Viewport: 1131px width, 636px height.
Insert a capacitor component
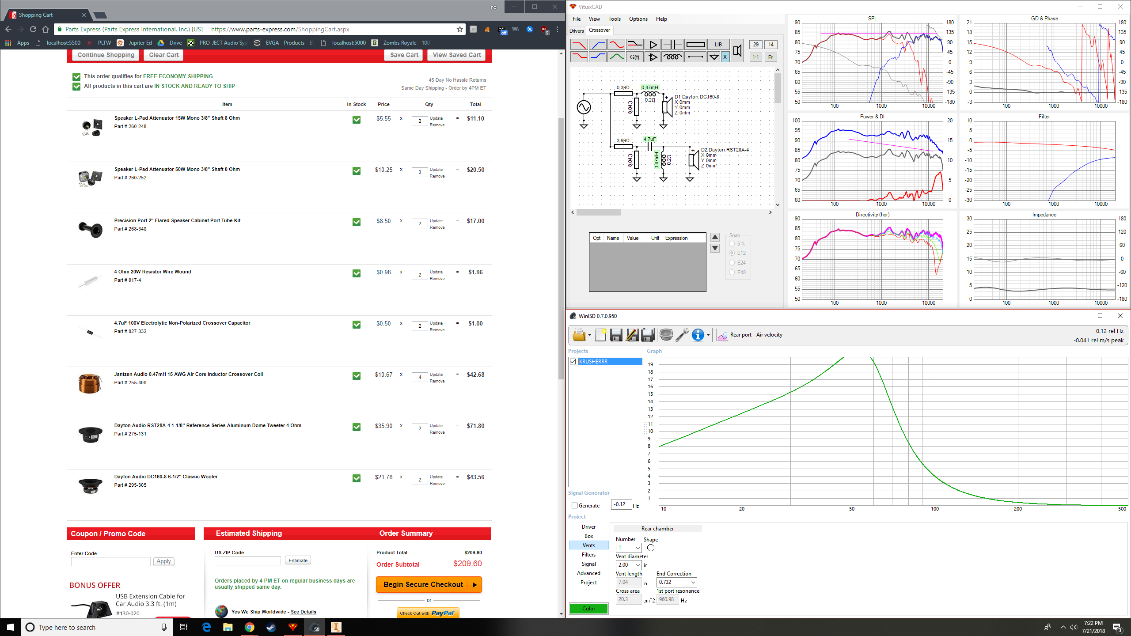coord(672,45)
